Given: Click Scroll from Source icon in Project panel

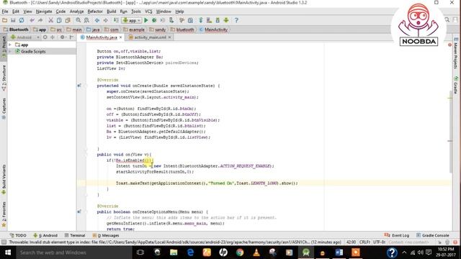Looking at the screenshot, I should coord(45,37).
